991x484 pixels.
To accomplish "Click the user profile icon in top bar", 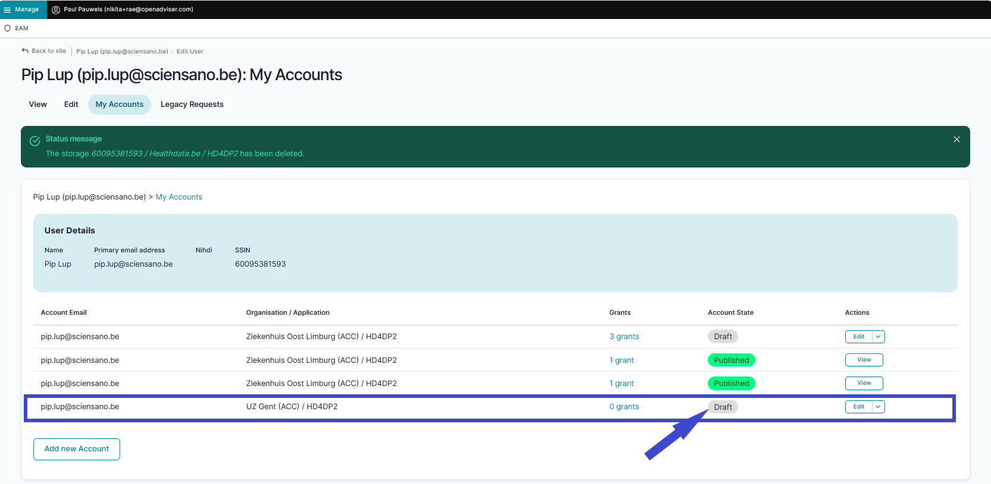I will 56,10.
